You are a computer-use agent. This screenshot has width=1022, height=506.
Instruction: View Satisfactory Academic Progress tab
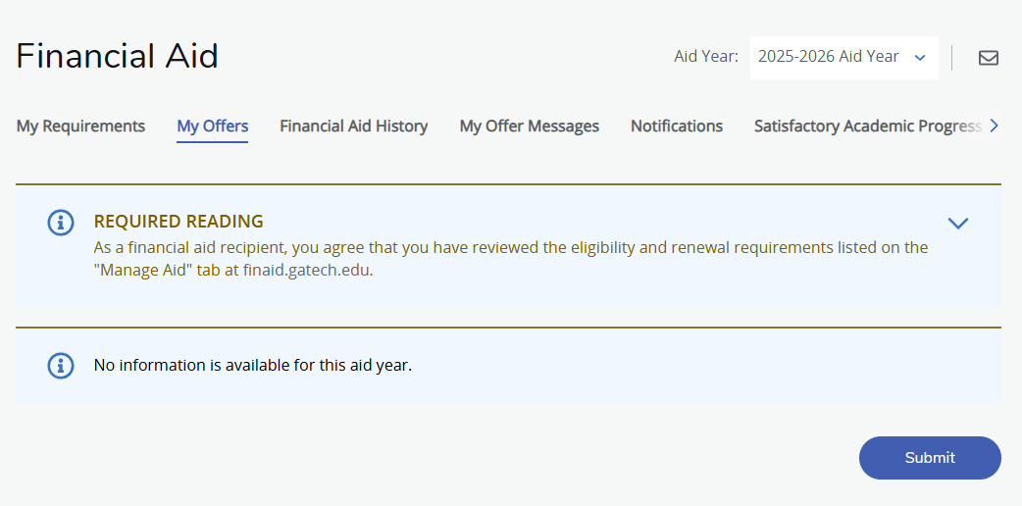[x=868, y=126]
